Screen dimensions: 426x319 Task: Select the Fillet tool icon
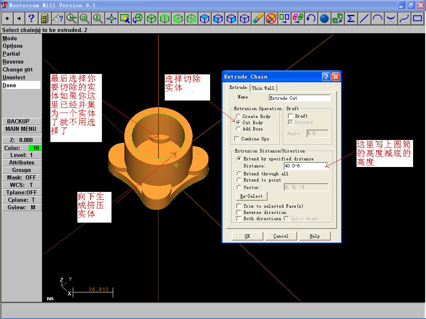pos(391,19)
